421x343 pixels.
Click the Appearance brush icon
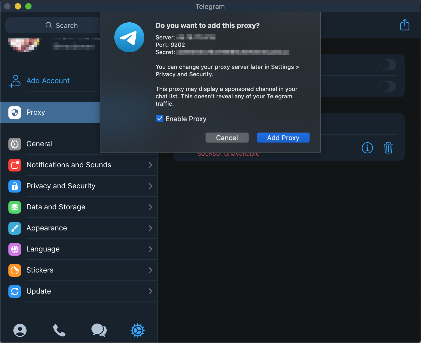coord(15,228)
